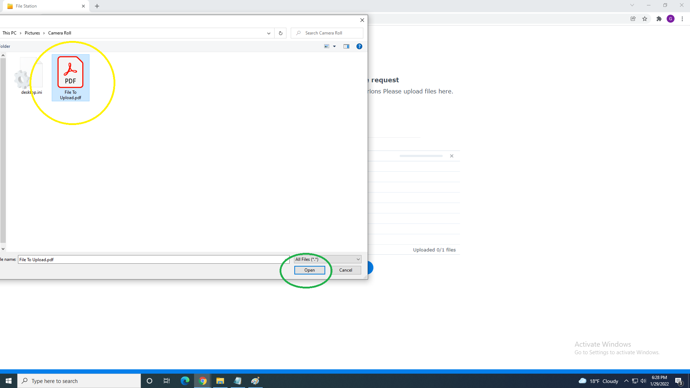The width and height of the screenshot is (690, 388).
Task: Select the File To Upload.pdf file
Action: click(70, 77)
